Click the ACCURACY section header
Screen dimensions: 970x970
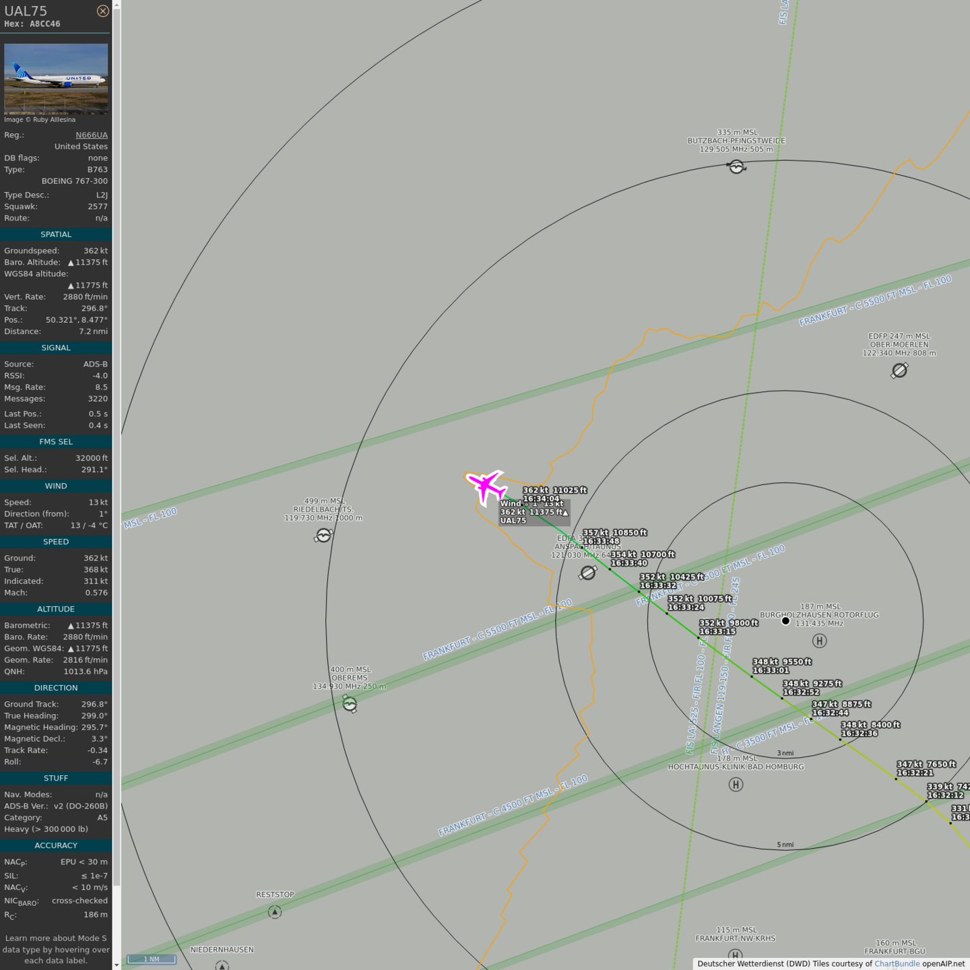56,845
